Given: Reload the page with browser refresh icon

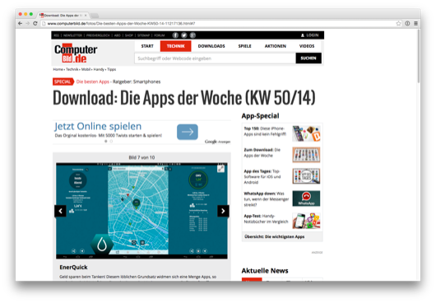Looking at the screenshot, I should (x=35, y=23).
